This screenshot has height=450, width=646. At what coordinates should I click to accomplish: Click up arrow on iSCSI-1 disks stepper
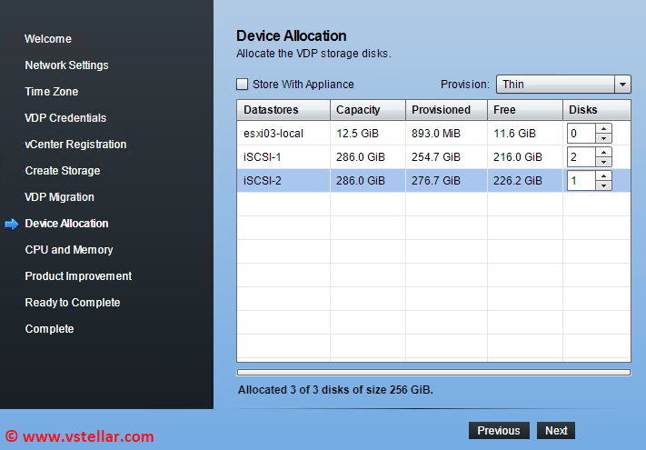point(603,152)
